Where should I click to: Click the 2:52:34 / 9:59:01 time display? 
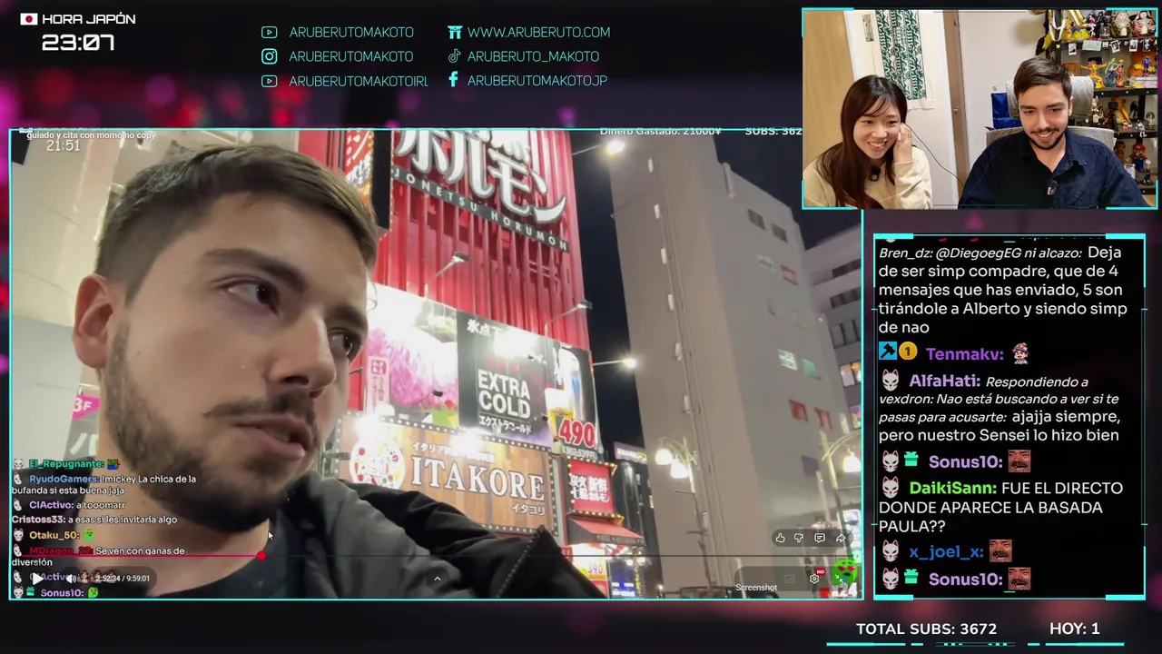pos(123,579)
